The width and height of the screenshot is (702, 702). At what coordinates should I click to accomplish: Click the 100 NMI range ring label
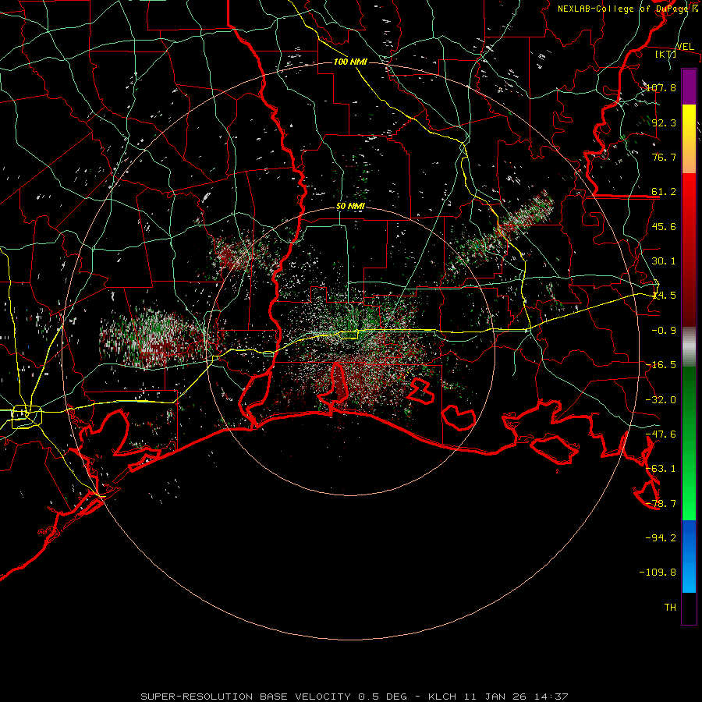[x=350, y=62]
